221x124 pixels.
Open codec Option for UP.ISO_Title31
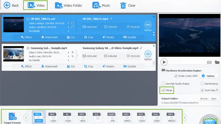click(x=148, y=26)
